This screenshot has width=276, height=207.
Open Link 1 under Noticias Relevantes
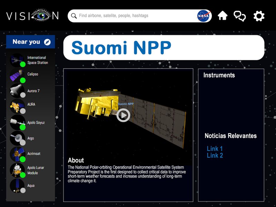point(215,149)
